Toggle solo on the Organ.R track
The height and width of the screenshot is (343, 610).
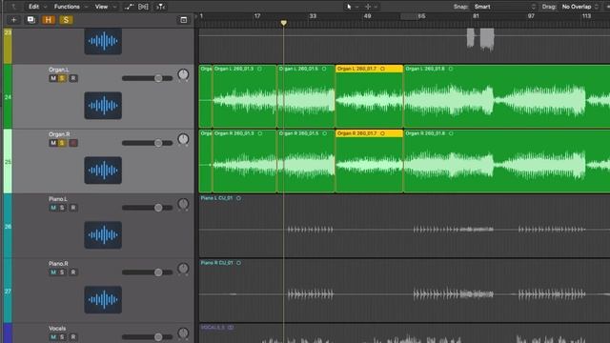tap(62, 143)
